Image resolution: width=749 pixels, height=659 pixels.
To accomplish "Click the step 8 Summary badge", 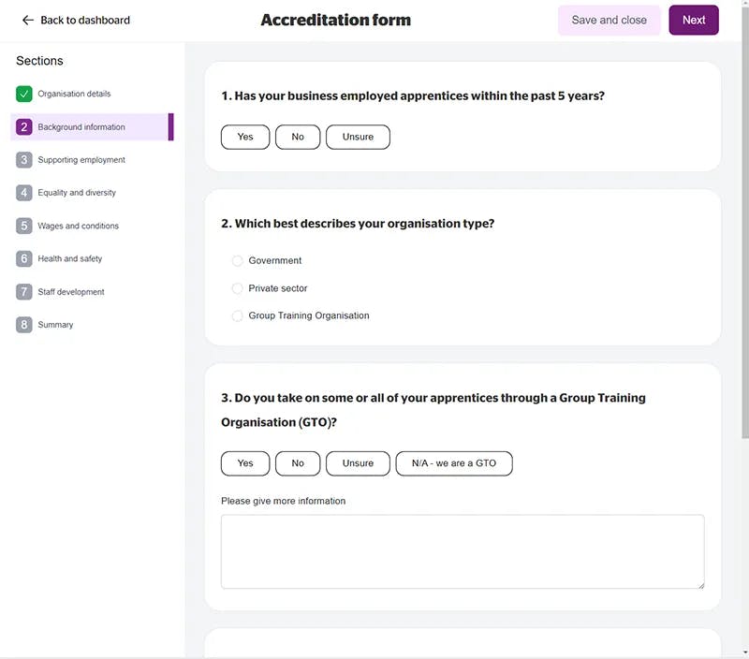I will pyautogui.click(x=24, y=325).
